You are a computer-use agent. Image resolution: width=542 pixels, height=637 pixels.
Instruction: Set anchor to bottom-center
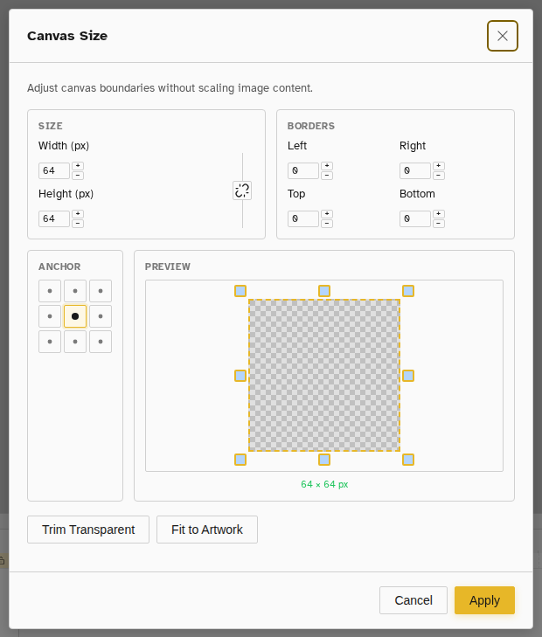tap(75, 342)
